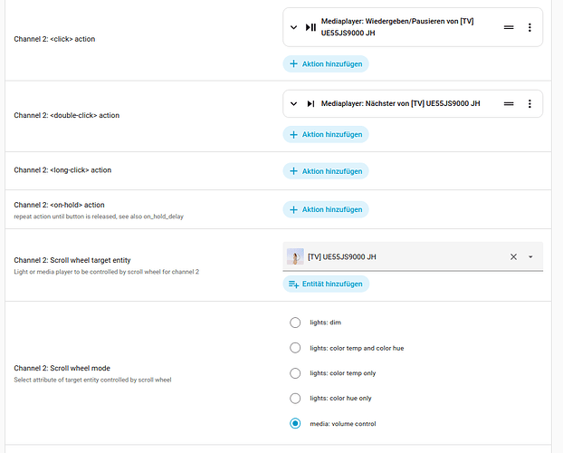Viewport: 563px width, 453px height.
Task: Select the "lights: dim" radio option
Action: [x=295, y=323]
